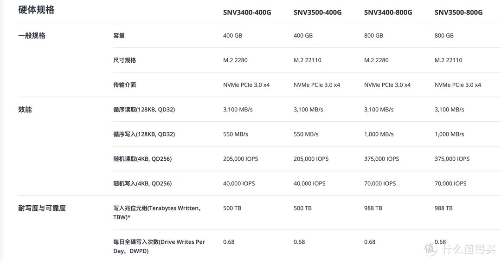Click the 耐写度与可靠度 section label
501x261 pixels.
(42, 208)
